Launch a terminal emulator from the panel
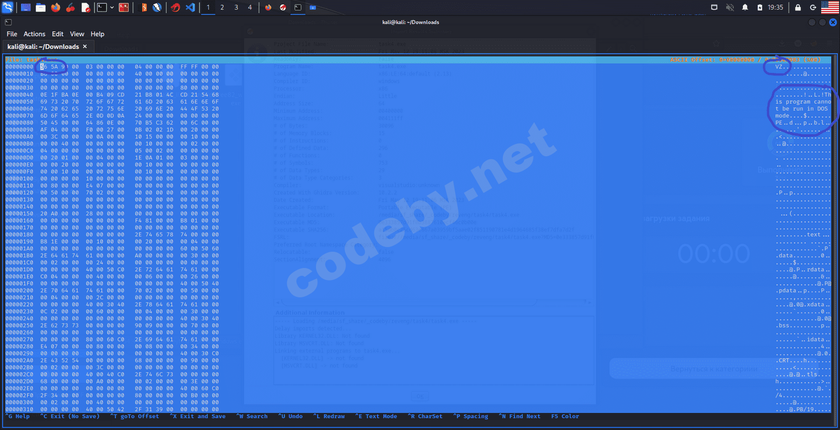 [102, 7]
